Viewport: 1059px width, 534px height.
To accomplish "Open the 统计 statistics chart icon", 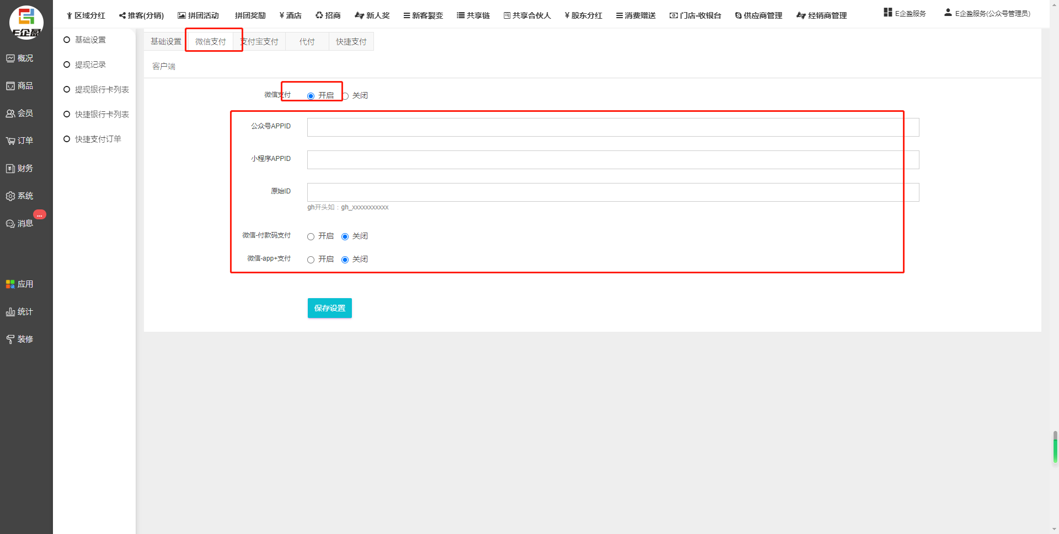I will (10, 312).
